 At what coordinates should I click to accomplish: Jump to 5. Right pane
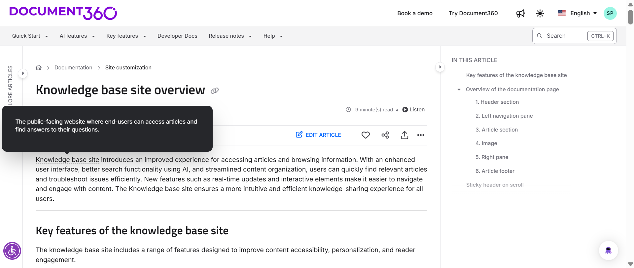tap(492, 157)
